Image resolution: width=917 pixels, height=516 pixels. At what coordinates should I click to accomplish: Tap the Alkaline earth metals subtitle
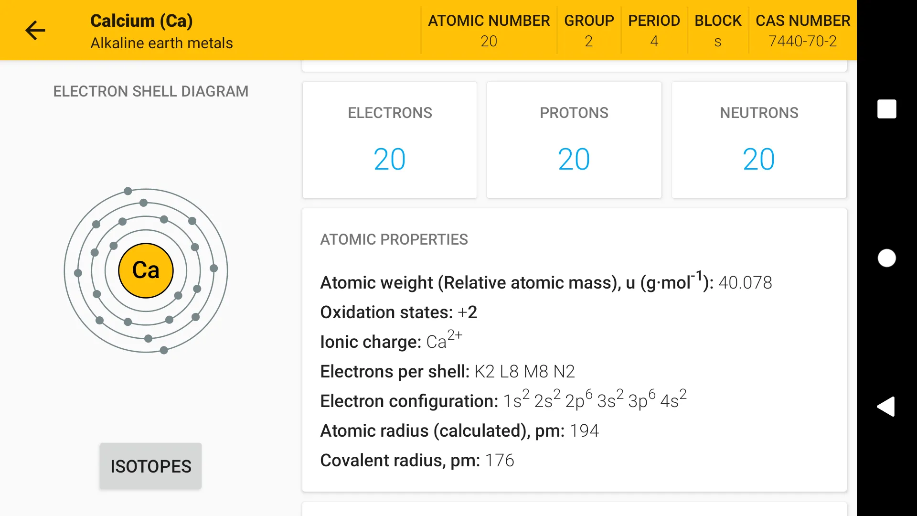click(x=161, y=43)
